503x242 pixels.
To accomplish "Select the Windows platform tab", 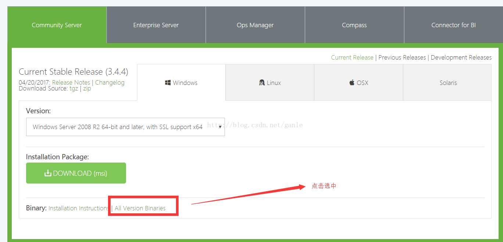I will [x=182, y=82].
